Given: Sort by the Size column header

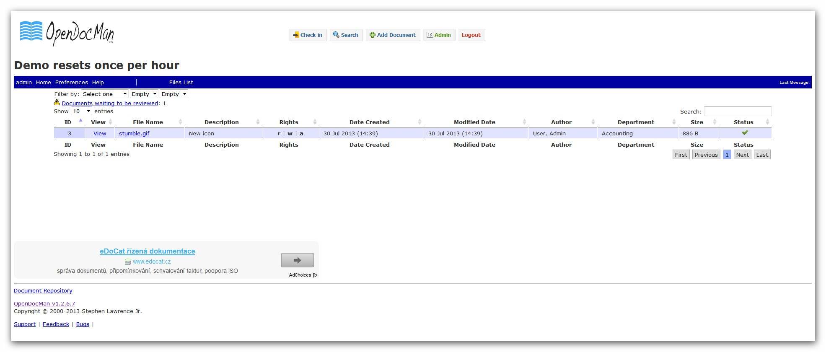Looking at the screenshot, I should [x=698, y=122].
